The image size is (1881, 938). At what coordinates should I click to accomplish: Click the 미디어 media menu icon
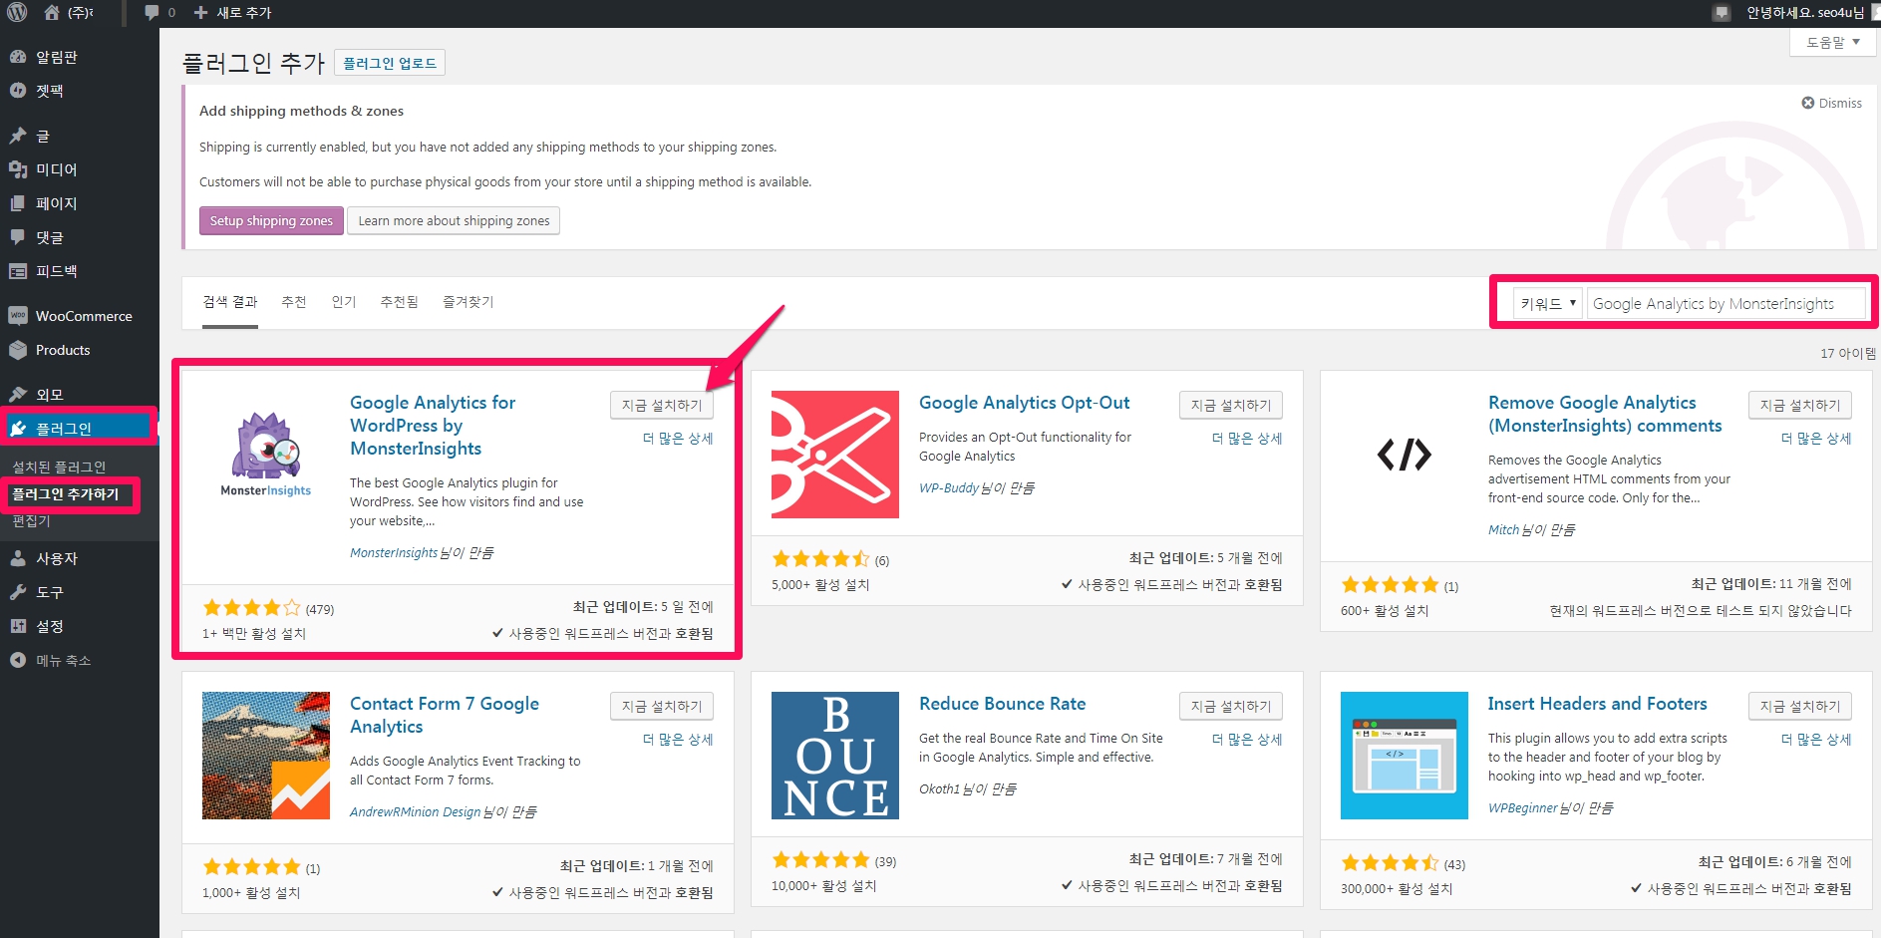coord(18,169)
